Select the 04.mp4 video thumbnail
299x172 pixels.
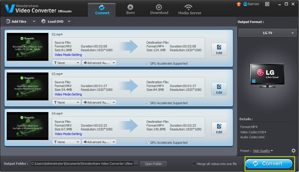[x=28, y=126]
